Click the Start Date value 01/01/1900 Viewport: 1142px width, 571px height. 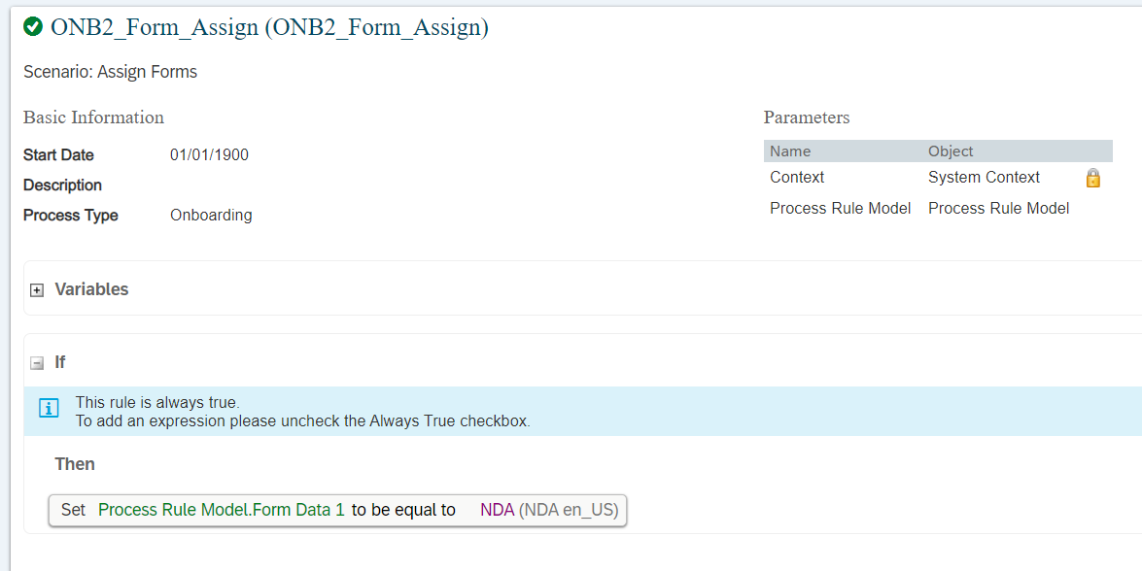coord(210,155)
